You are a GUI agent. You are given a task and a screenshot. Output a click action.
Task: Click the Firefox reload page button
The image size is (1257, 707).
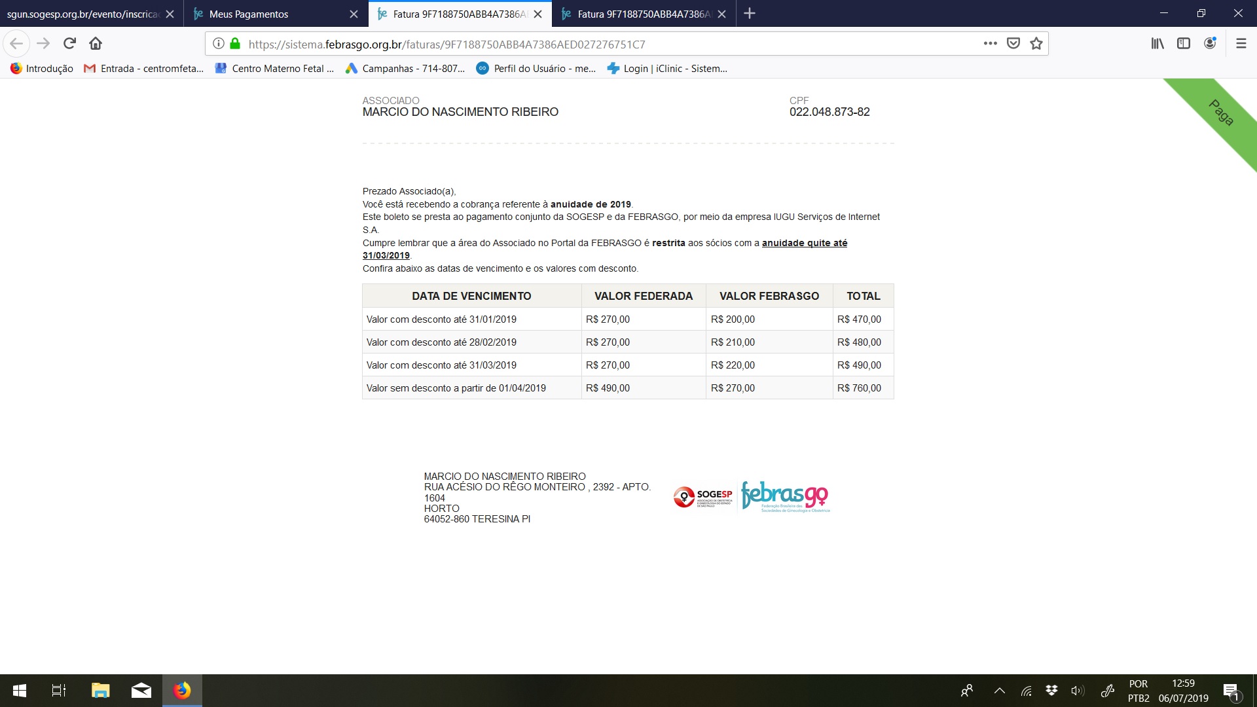click(69, 44)
